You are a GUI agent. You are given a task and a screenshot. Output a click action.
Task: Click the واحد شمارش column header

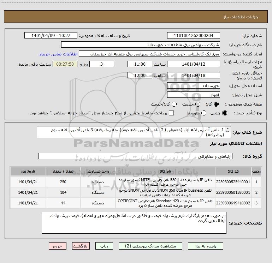click(98, 171)
